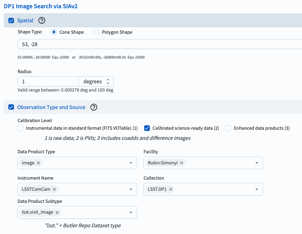
Task: Remove lsst.visit_image from Data Product Subtype
Action: tap(57, 212)
